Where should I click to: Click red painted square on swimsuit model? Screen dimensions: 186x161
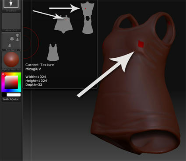tap(141, 44)
